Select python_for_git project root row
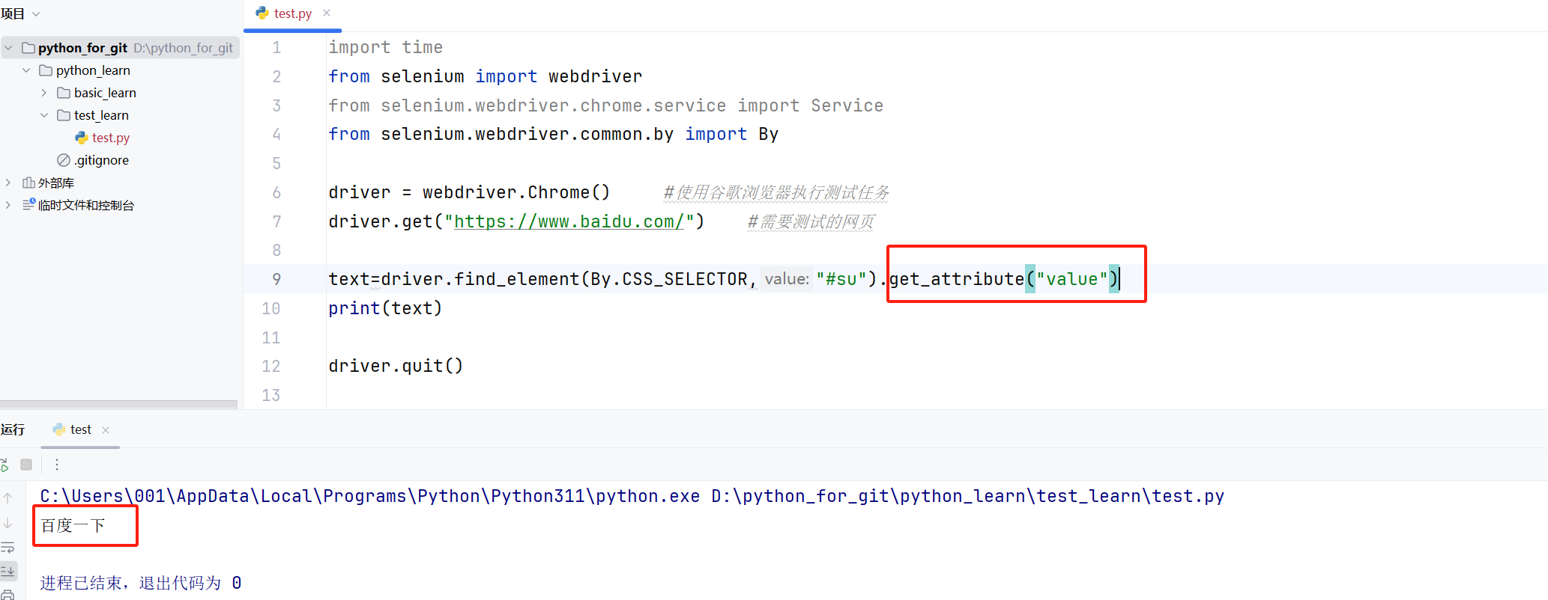Screen dimensions: 1548x600 point(120,48)
